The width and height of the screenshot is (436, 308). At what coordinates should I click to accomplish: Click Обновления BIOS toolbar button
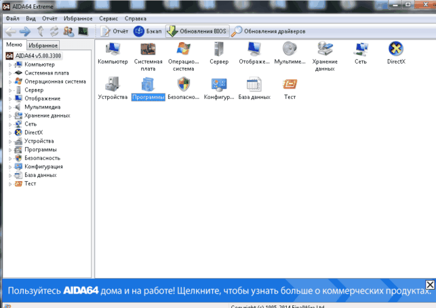(197, 31)
